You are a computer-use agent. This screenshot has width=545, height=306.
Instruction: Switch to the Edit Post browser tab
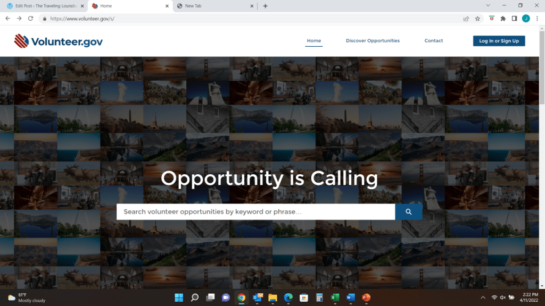coord(45,6)
